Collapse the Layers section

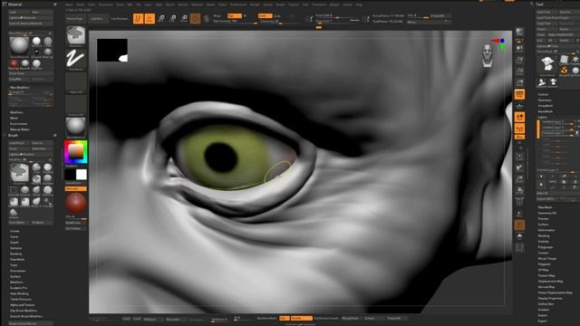tap(542, 117)
